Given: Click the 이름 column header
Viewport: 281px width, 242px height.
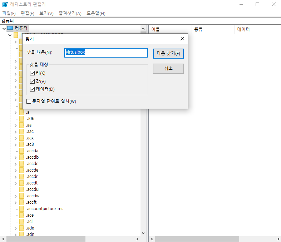Looking at the screenshot, I should click(170, 29).
